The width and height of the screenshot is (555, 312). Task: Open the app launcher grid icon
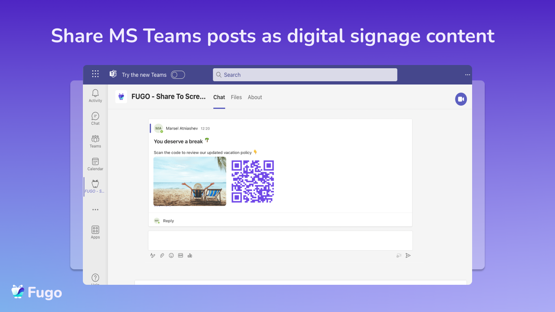[x=95, y=74]
